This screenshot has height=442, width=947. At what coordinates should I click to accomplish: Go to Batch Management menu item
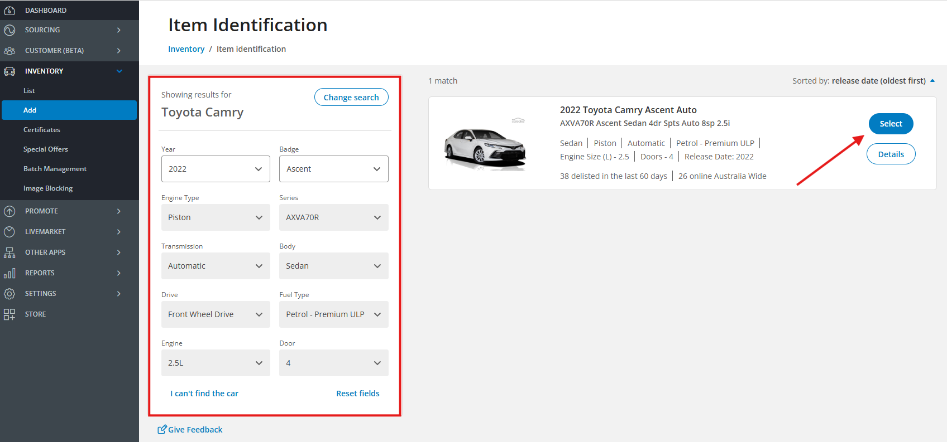pos(55,169)
